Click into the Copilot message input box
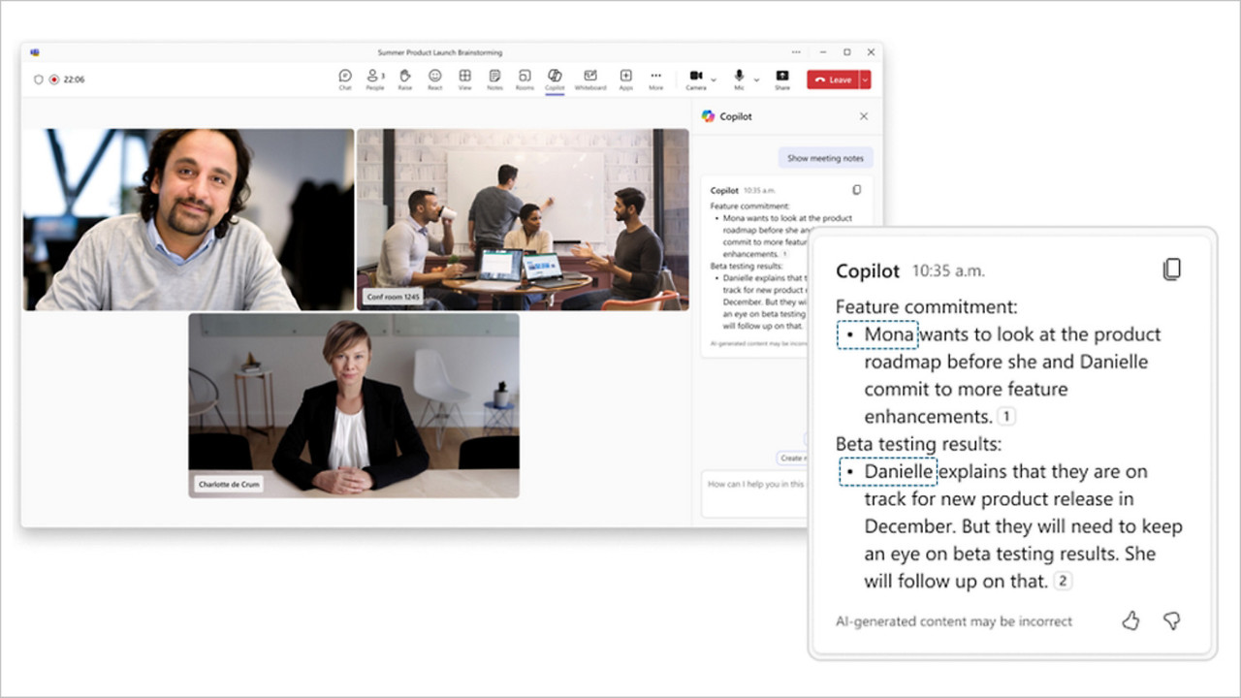The image size is (1241, 698). pos(754,494)
